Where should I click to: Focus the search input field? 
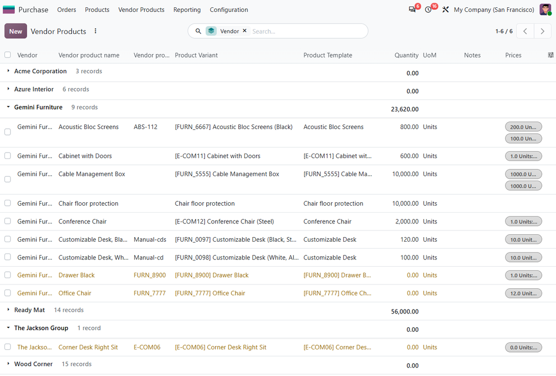(308, 31)
